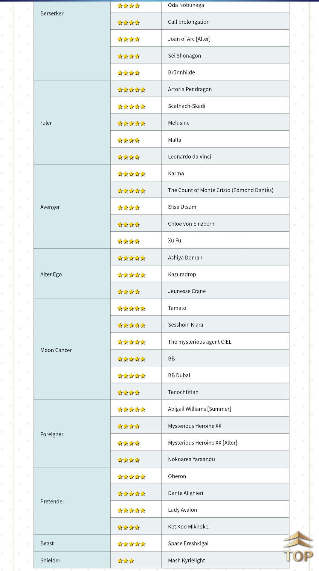319x571 pixels.
Task: Select the Lady Avalon entry
Action: (182, 510)
